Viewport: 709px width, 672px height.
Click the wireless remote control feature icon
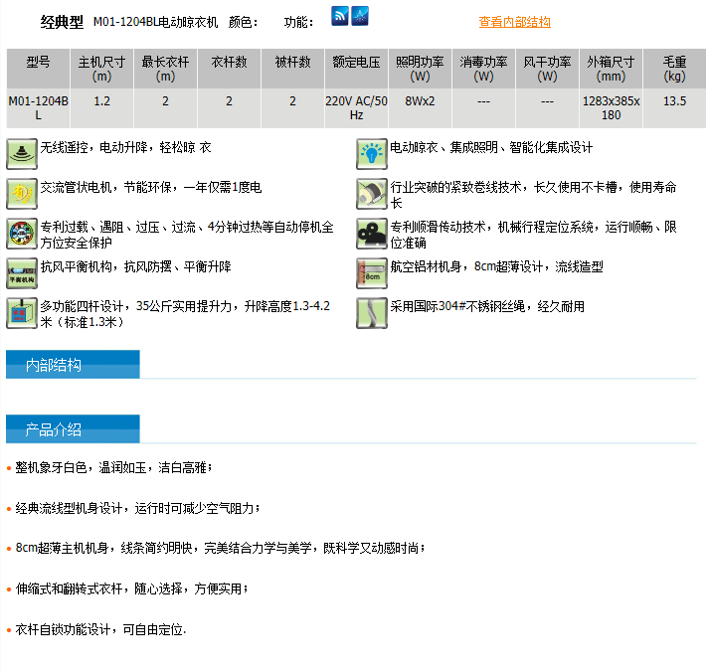(x=22, y=154)
